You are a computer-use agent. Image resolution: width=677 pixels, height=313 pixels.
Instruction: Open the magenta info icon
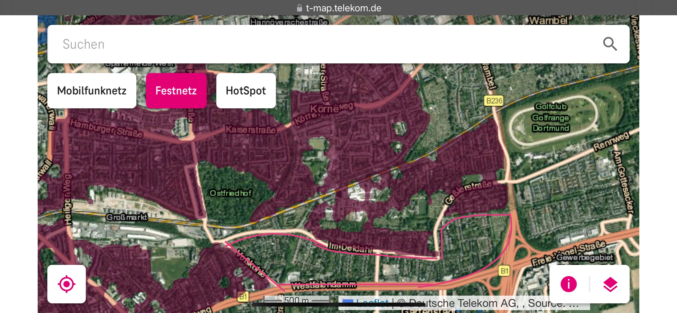coord(568,284)
